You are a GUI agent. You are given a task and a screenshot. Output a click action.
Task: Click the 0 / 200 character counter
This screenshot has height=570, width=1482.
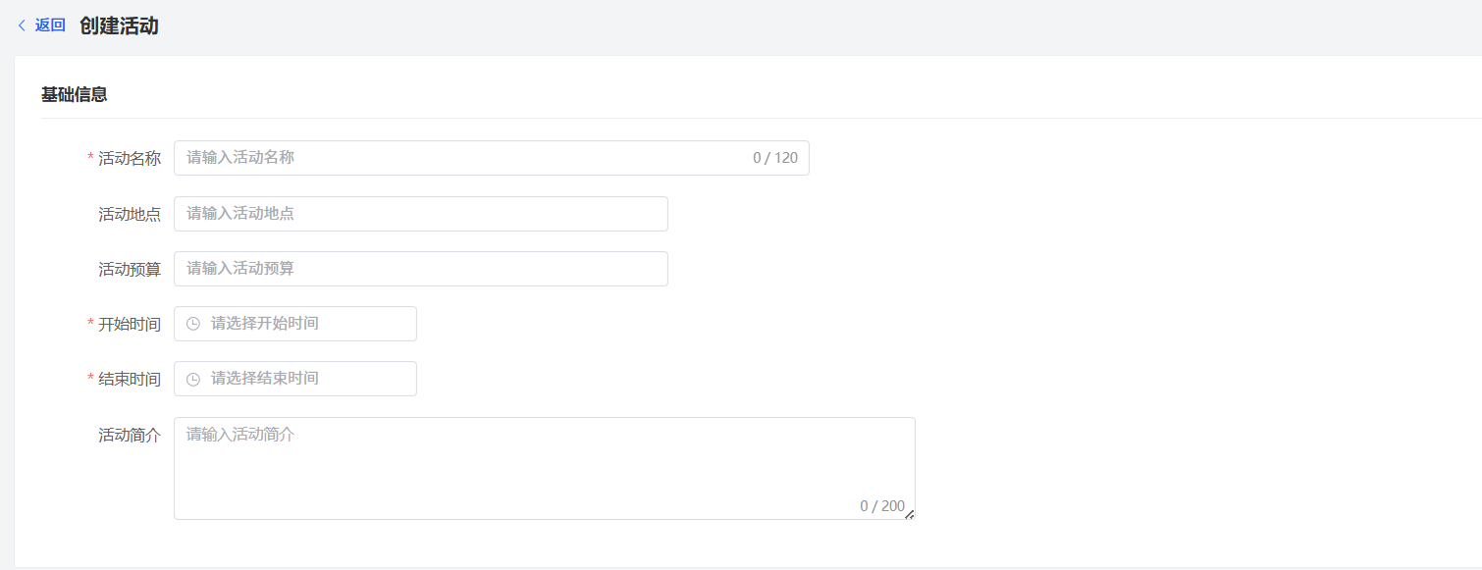tap(882, 506)
